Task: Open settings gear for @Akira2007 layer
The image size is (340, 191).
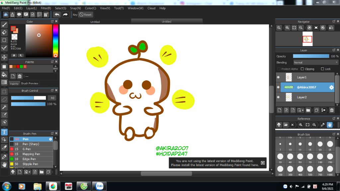Action: click(x=331, y=87)
